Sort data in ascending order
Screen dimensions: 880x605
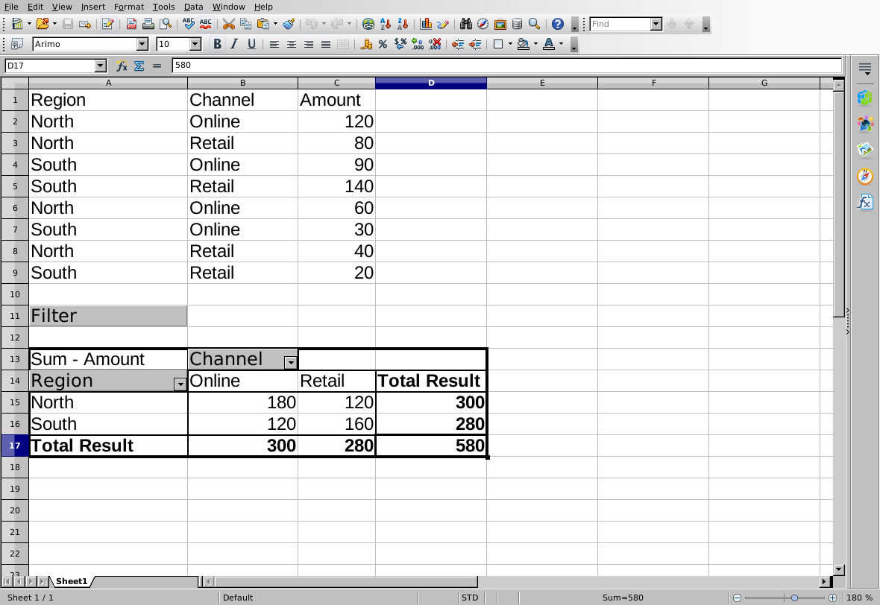click(386, 24)
